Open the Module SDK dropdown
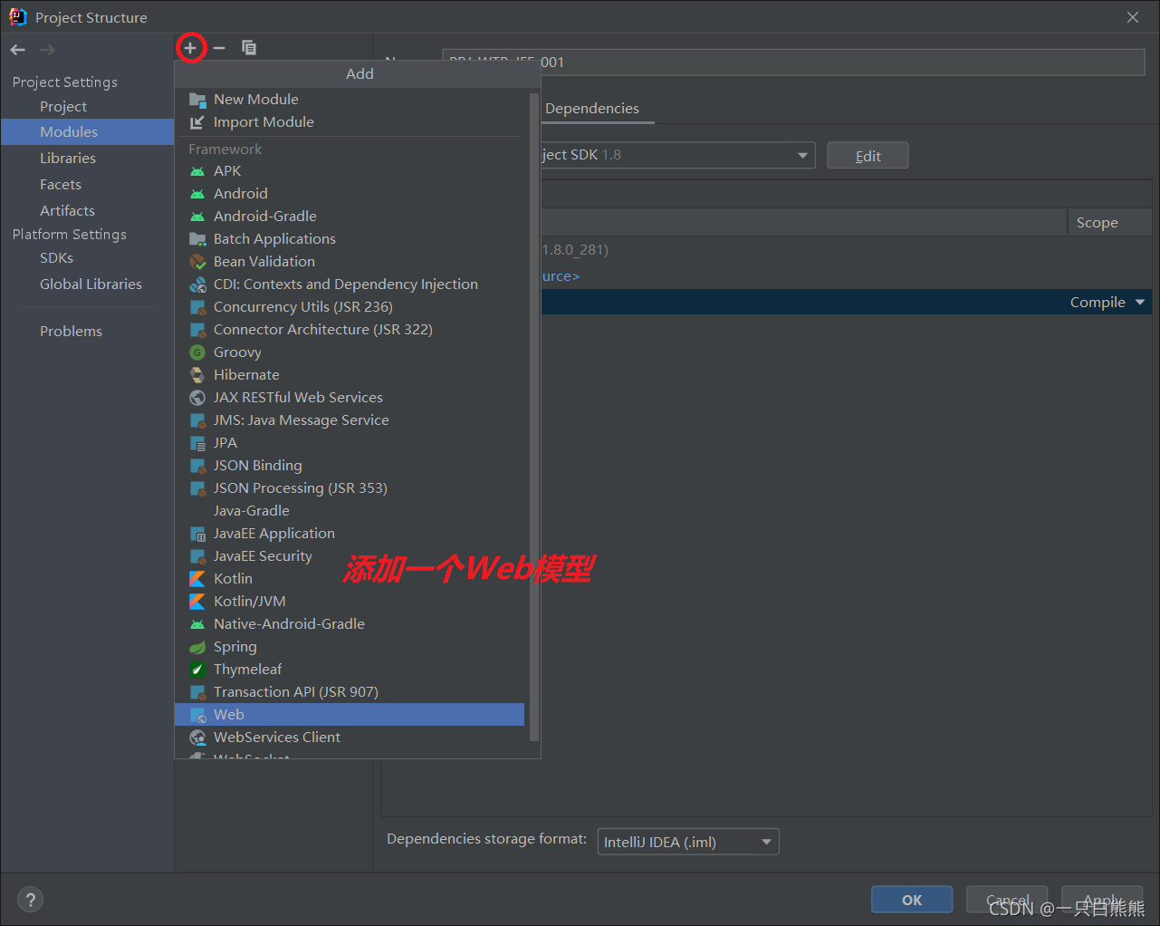 click(x=677, y=155)
